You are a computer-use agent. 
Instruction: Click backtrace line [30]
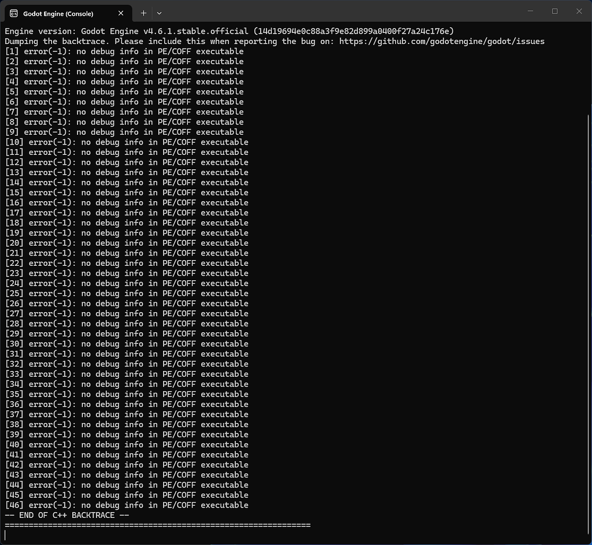click(x=127, y=344)
